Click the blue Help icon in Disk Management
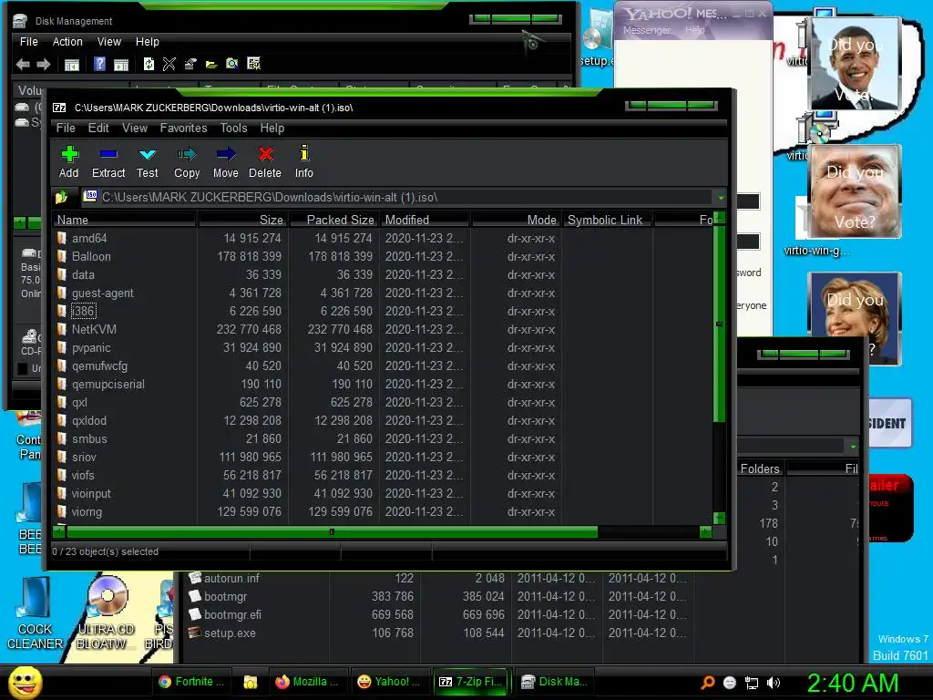 (99, 64)
